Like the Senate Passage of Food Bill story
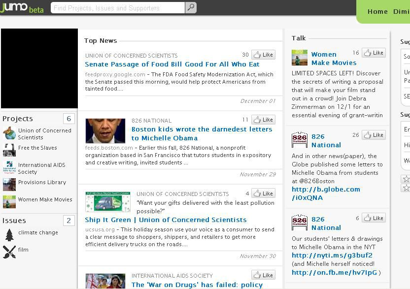Image resolution: width=410 pixels, height=289 pixels. click(264, 55)
